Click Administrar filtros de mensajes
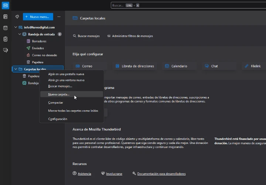This screenshot has height=185, width=266. (130, 36)
